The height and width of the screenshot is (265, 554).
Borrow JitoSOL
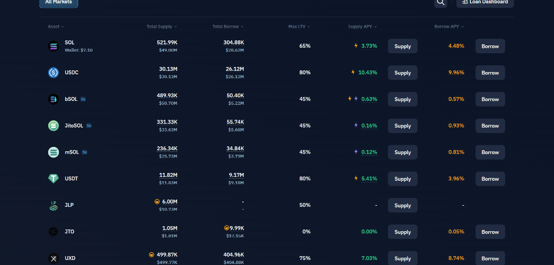point(490,125)
